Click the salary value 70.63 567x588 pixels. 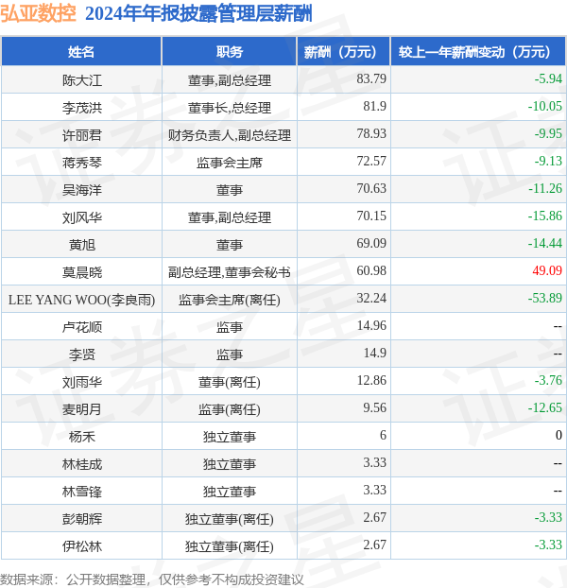pyautogui.click(x=371, y=188)
